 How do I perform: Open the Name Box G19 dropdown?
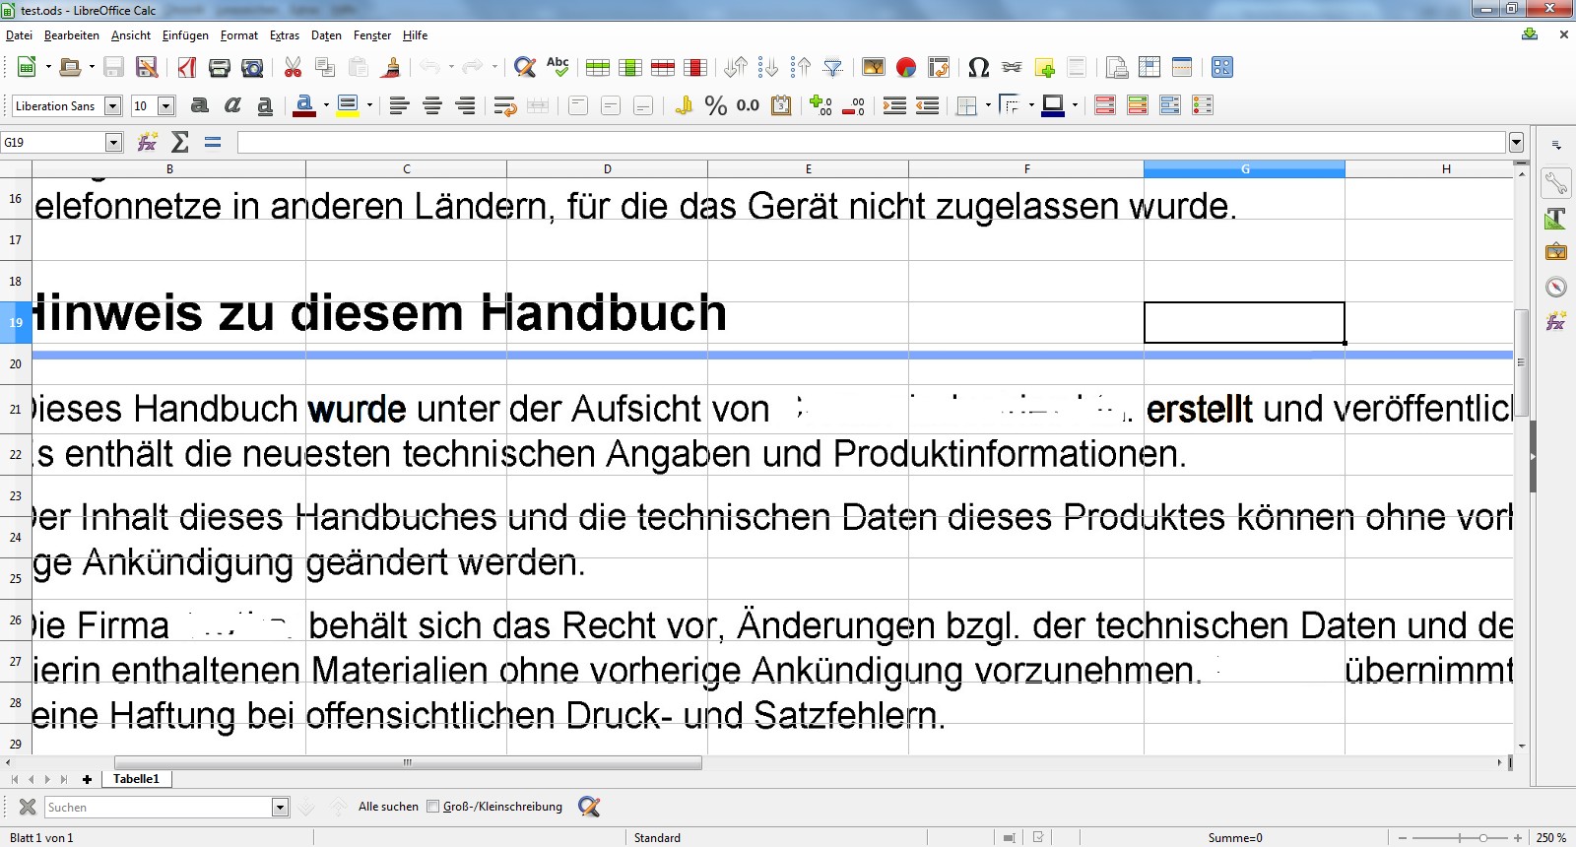113,143
